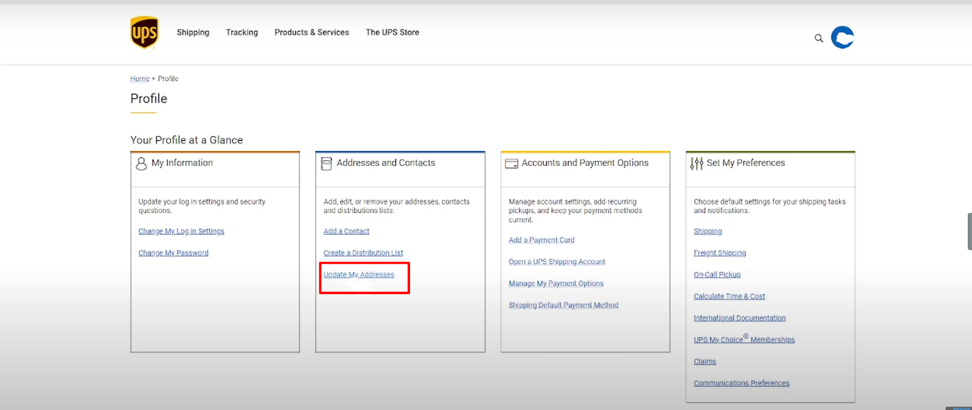Click the Set My Preferences sliders icon
Screen dimensions: 972x410
coord(697,164)
